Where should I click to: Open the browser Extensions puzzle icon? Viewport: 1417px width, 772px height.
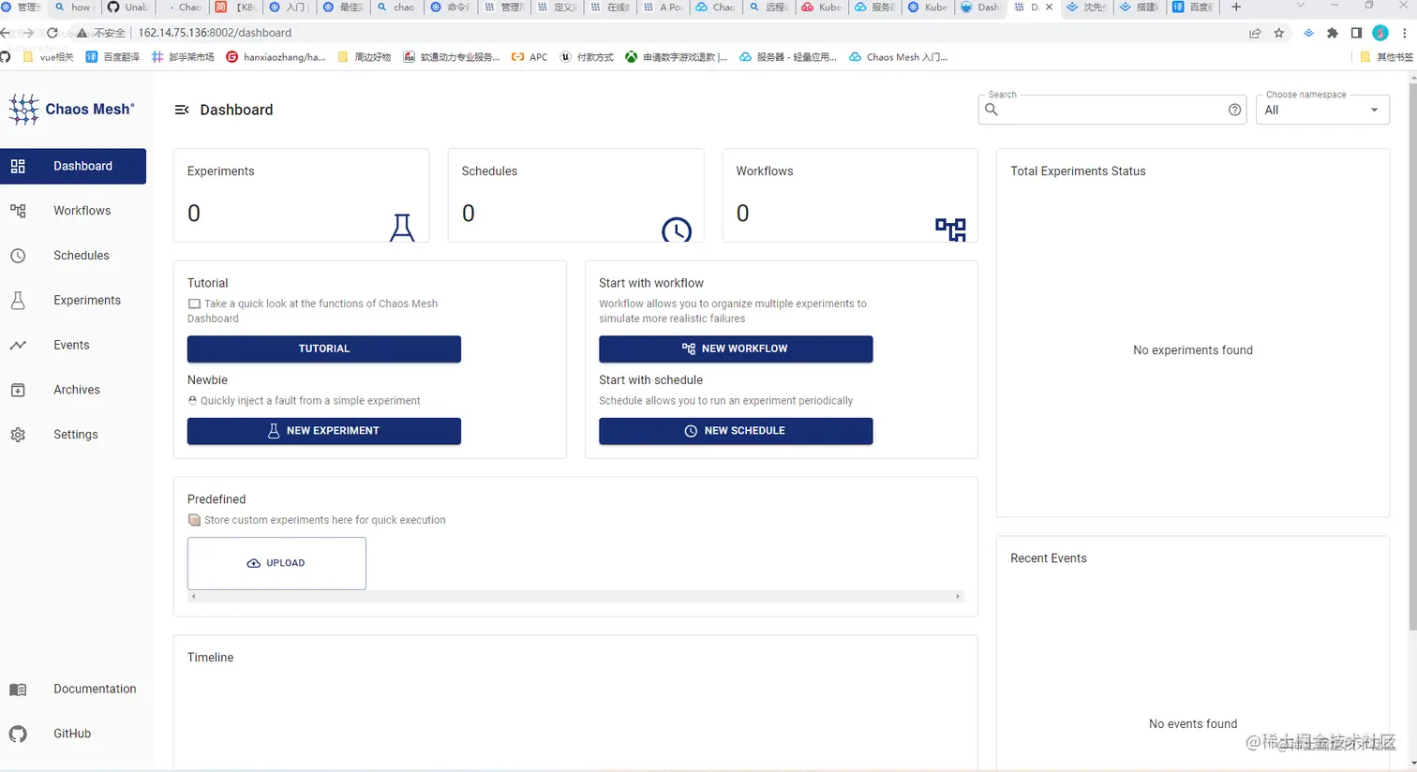point(1333,33)
